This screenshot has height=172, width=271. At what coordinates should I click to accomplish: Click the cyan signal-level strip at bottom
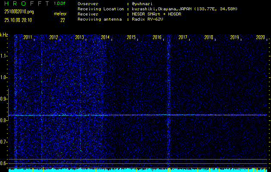click(138, 170)
